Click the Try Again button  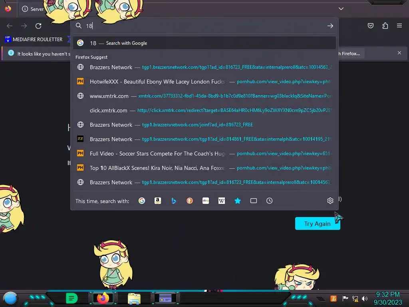pos(318,223)
